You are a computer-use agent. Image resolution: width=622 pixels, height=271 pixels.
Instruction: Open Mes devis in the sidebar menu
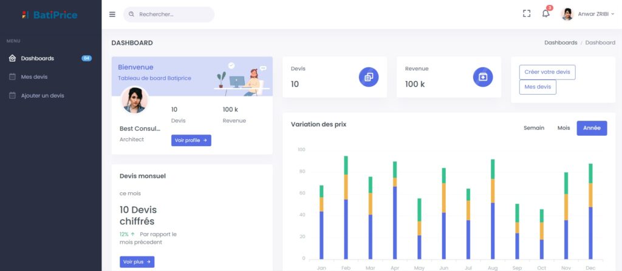click(34, 77)
